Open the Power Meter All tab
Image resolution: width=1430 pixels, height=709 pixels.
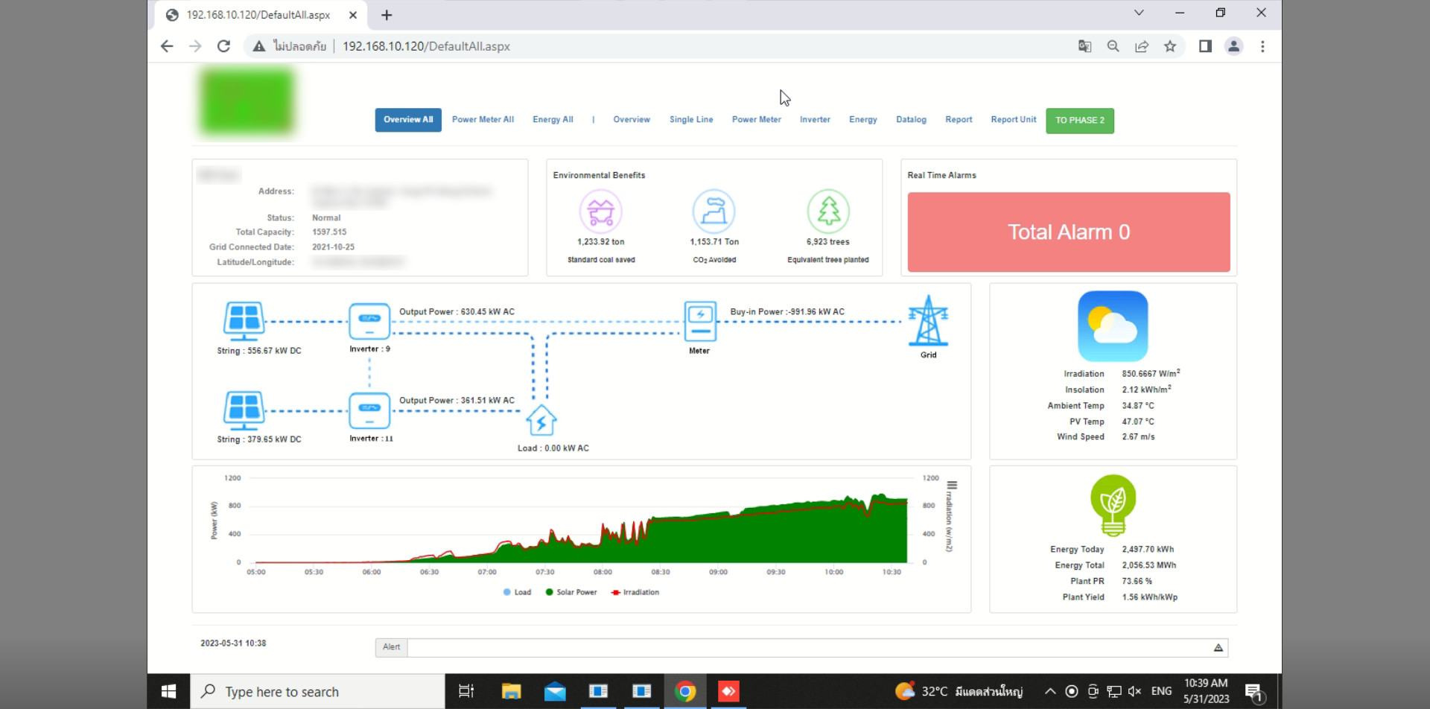click(x=483, y=120)
